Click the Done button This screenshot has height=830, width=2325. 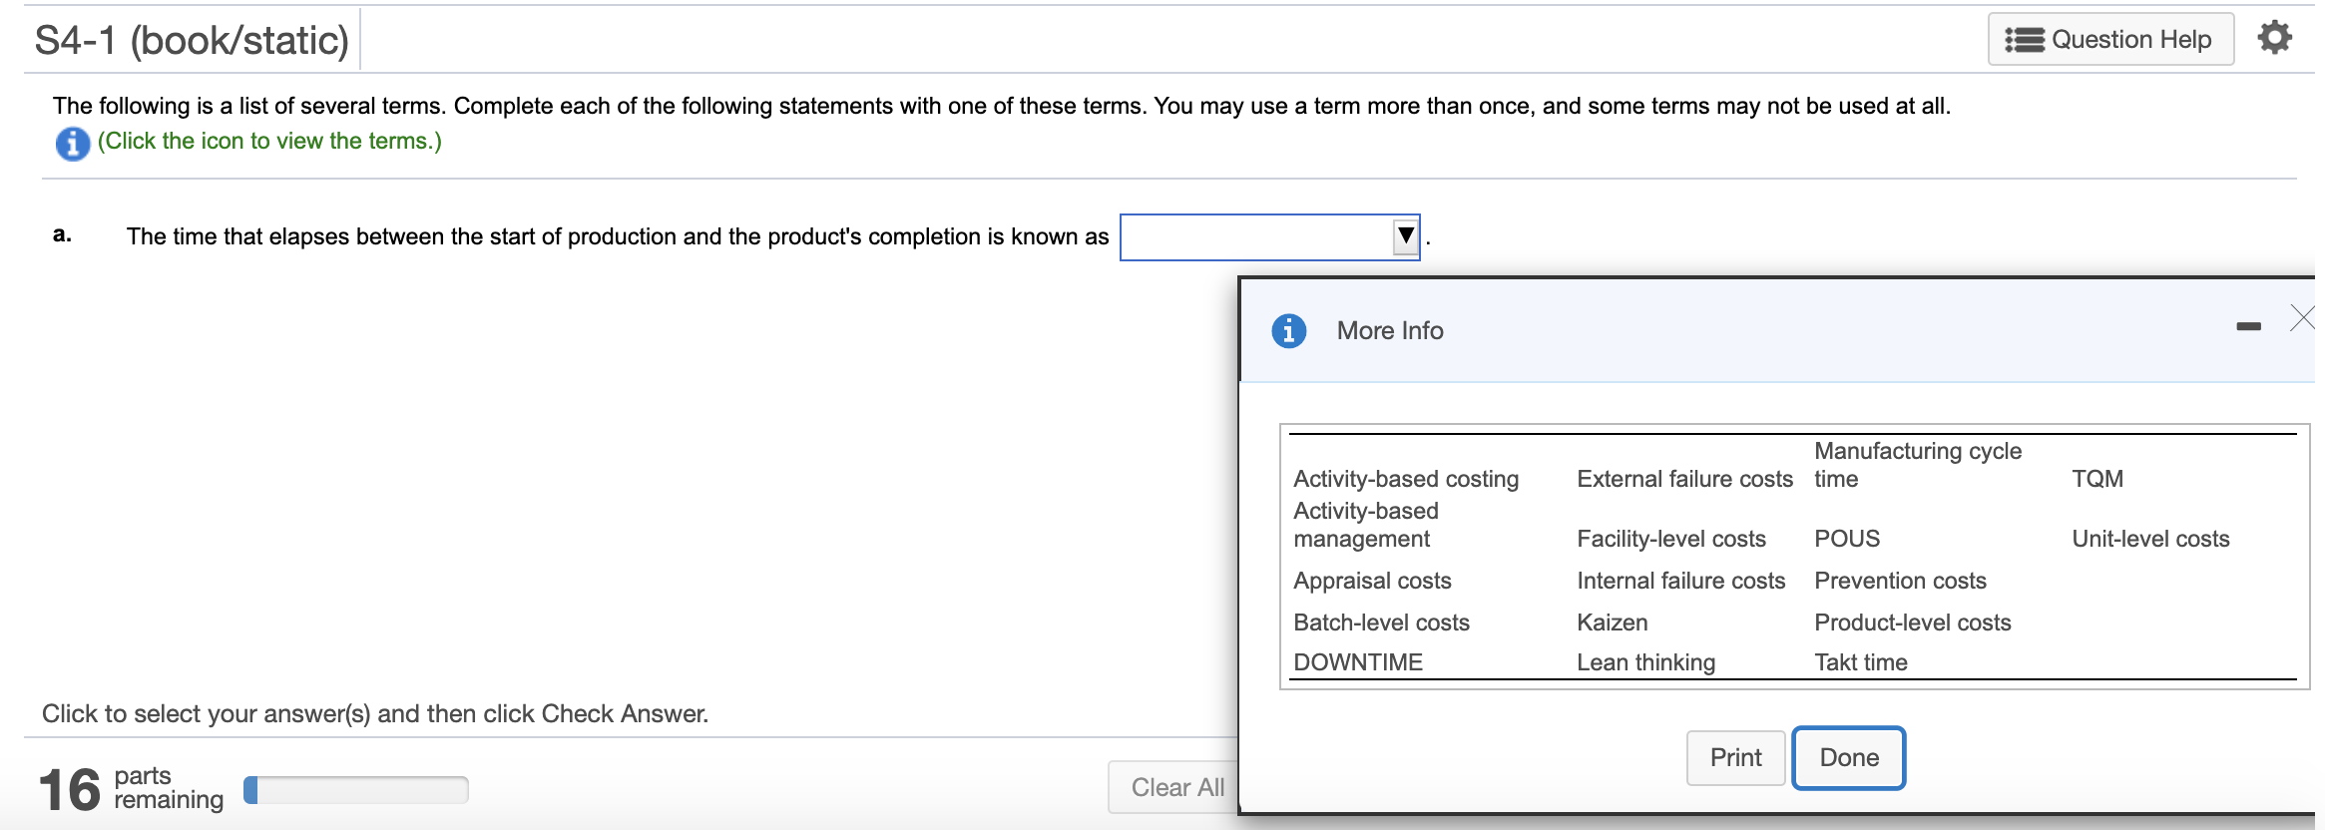(x=1848, y=758)
